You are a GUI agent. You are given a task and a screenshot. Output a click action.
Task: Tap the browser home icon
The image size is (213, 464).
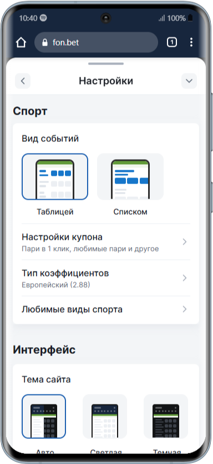(21, 43)
